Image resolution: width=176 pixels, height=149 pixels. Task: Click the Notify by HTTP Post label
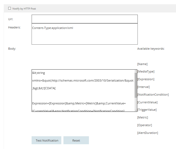tap(24, 9)
